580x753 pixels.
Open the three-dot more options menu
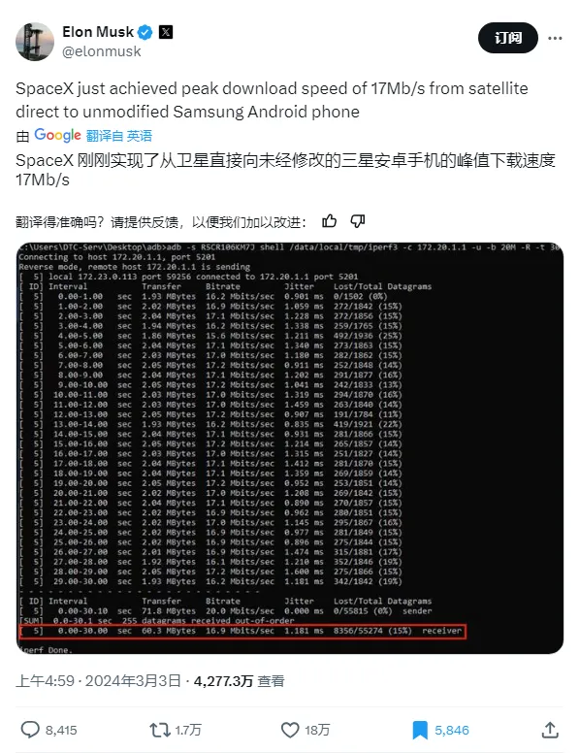pyautogui.click(x=555, y=38)
